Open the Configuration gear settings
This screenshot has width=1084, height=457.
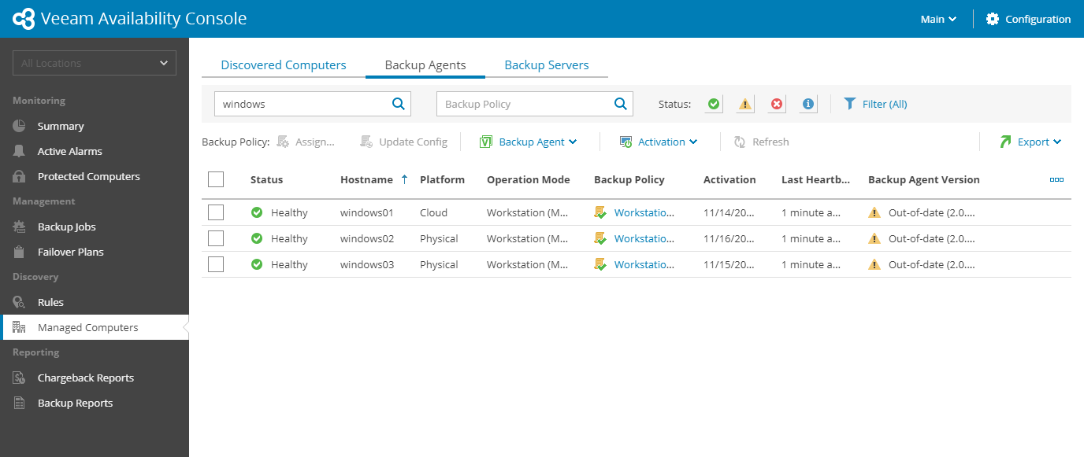pos(1028,19)
